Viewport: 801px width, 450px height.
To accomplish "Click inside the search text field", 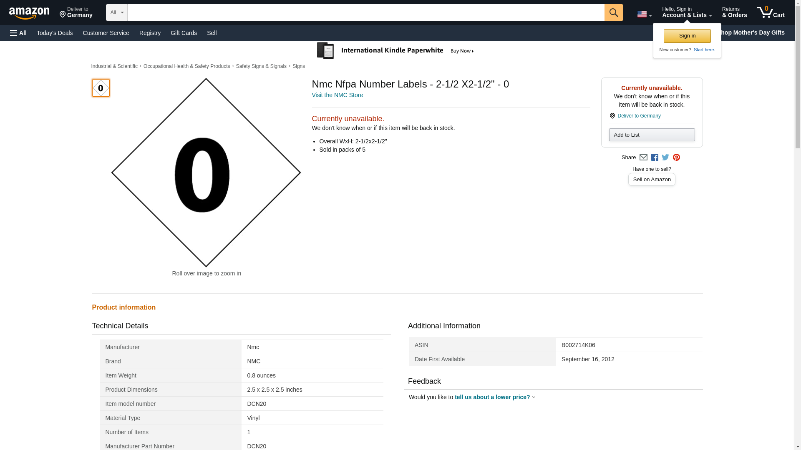I will (x=365, y=12).
